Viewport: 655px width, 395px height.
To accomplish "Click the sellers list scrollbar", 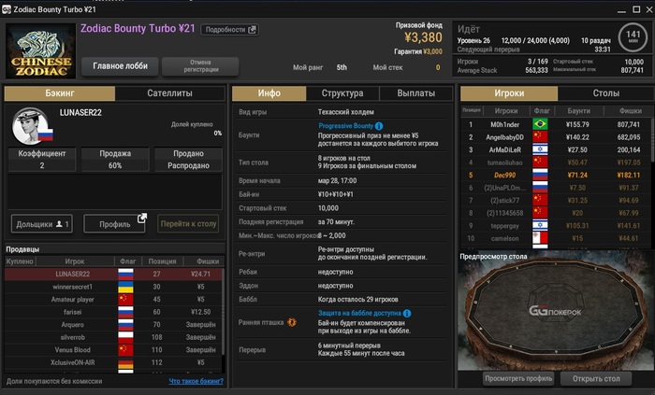I will [223, 313].
